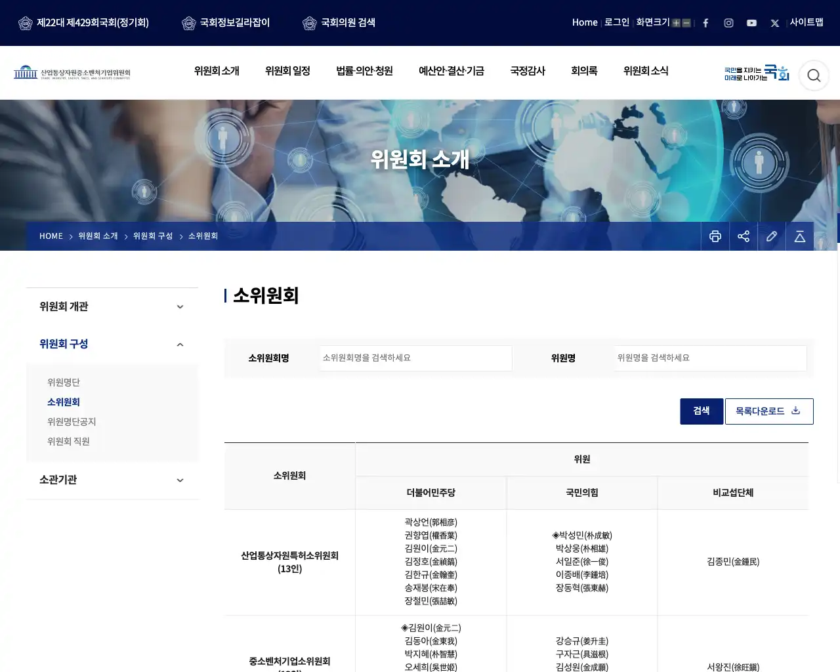Focus the 소위원회명 search input field
This screenshot has width=840, height=672.
coord(415,358)
